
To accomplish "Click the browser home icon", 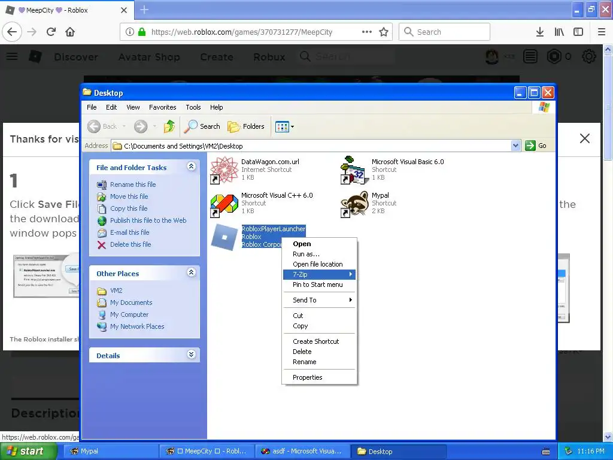I will tap(70, 32).
